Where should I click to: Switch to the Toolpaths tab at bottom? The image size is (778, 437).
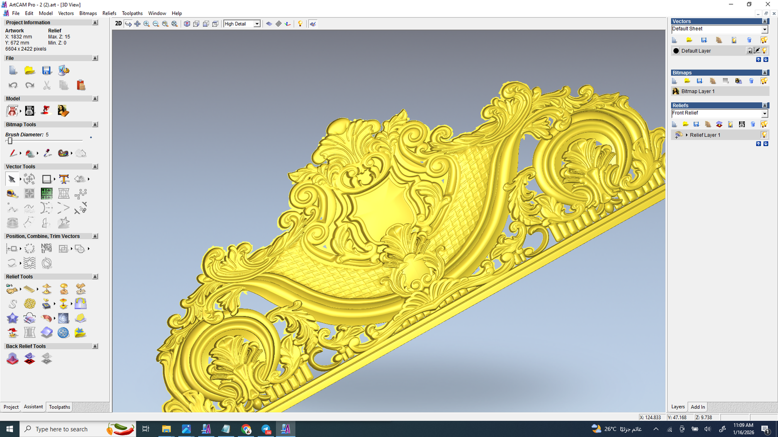click(59, 407)
